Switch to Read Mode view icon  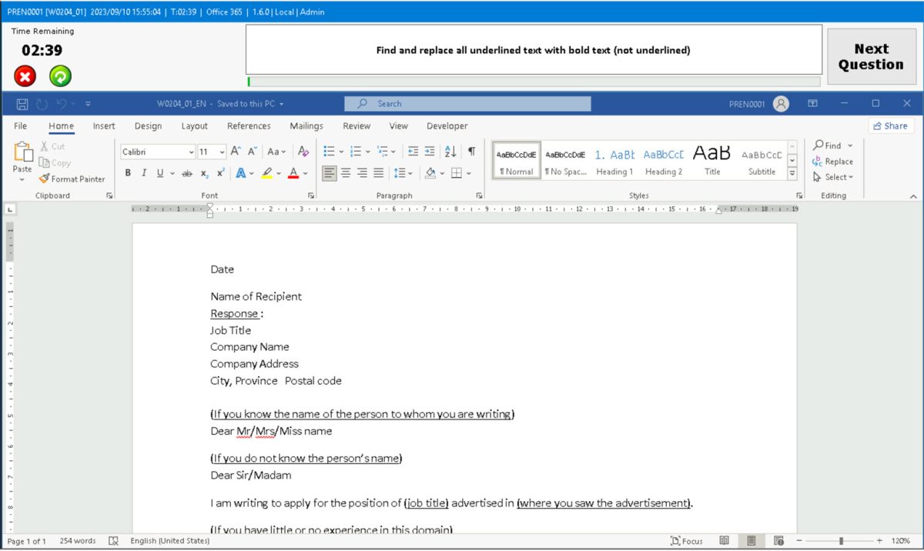pyautogui.click(x=724, y=541)
